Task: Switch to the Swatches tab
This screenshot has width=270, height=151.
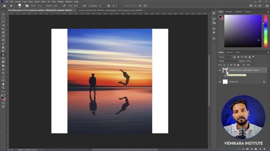Action: [x=229, y=12]
